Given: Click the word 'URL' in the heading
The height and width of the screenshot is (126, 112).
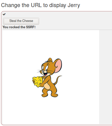Looking at the screenshot, I should (36, 5).
